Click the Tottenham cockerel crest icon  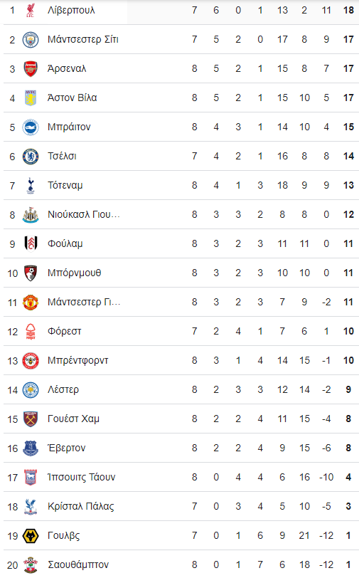[x=31, y=185]
